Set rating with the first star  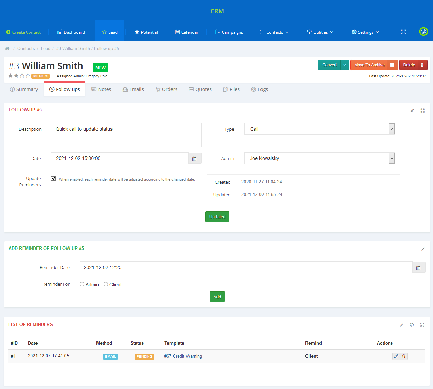click(x=11, y=76)
